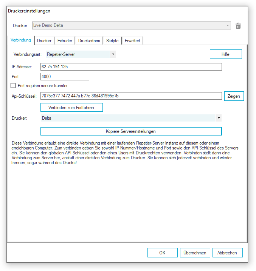Click the Hilfe button
The image size is (256, 271).
[226, 54]
